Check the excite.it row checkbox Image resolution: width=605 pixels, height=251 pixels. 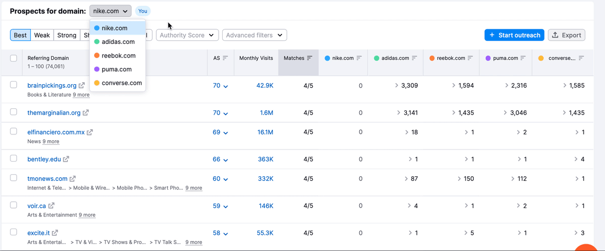[x=14, y=232]
